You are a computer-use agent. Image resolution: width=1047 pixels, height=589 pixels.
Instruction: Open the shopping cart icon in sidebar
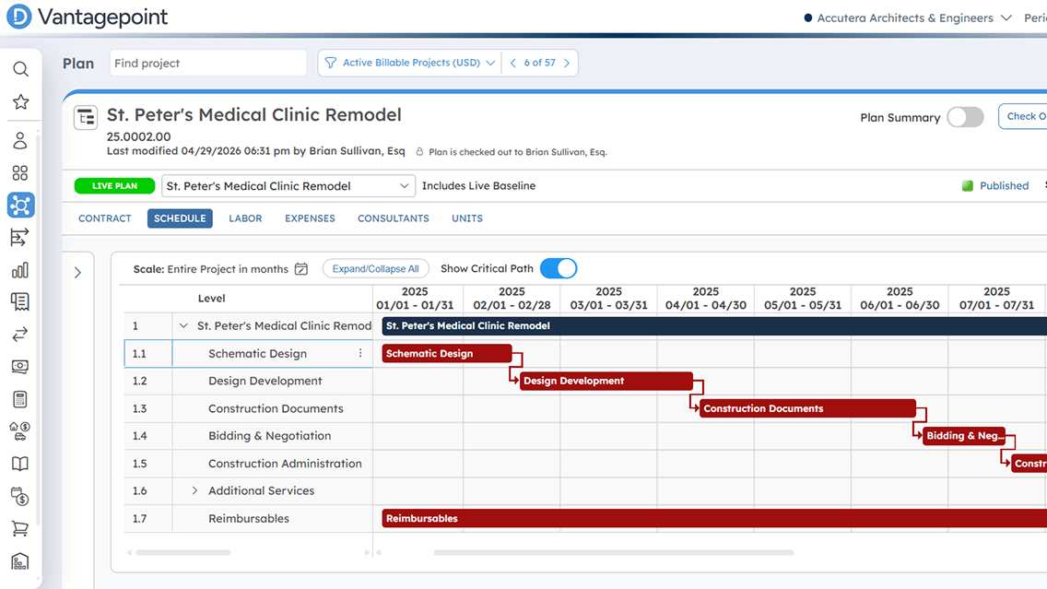pos(20,529)
